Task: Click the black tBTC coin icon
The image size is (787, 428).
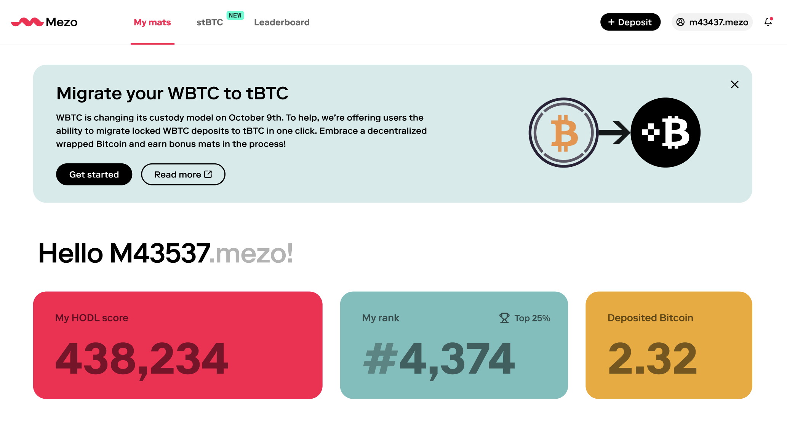Action: [x=665, y=133]
